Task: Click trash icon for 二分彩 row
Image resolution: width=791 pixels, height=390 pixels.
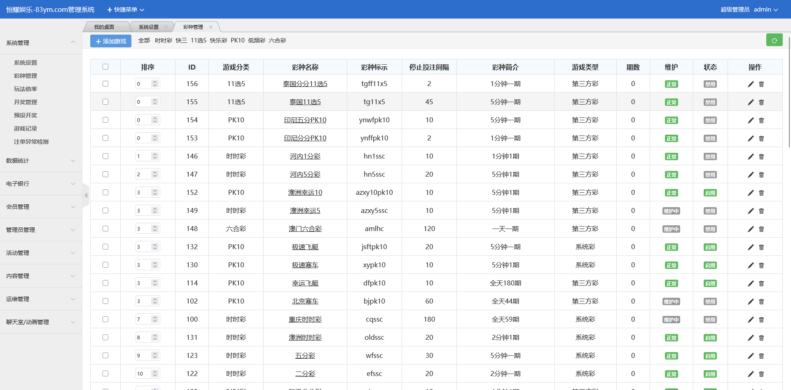Action: (x=761, y=374)
